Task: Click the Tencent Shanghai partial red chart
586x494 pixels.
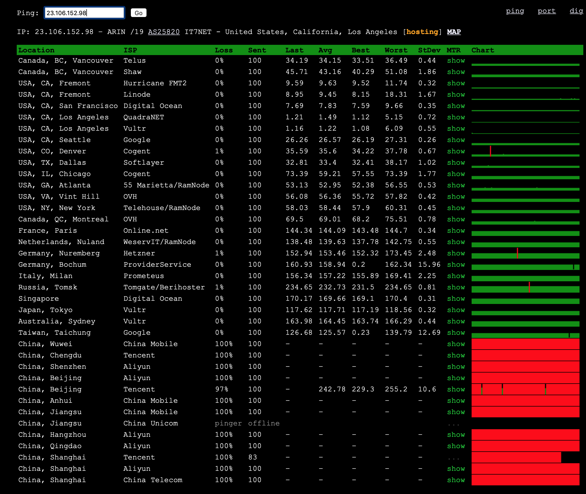Action: pos(516,457)
